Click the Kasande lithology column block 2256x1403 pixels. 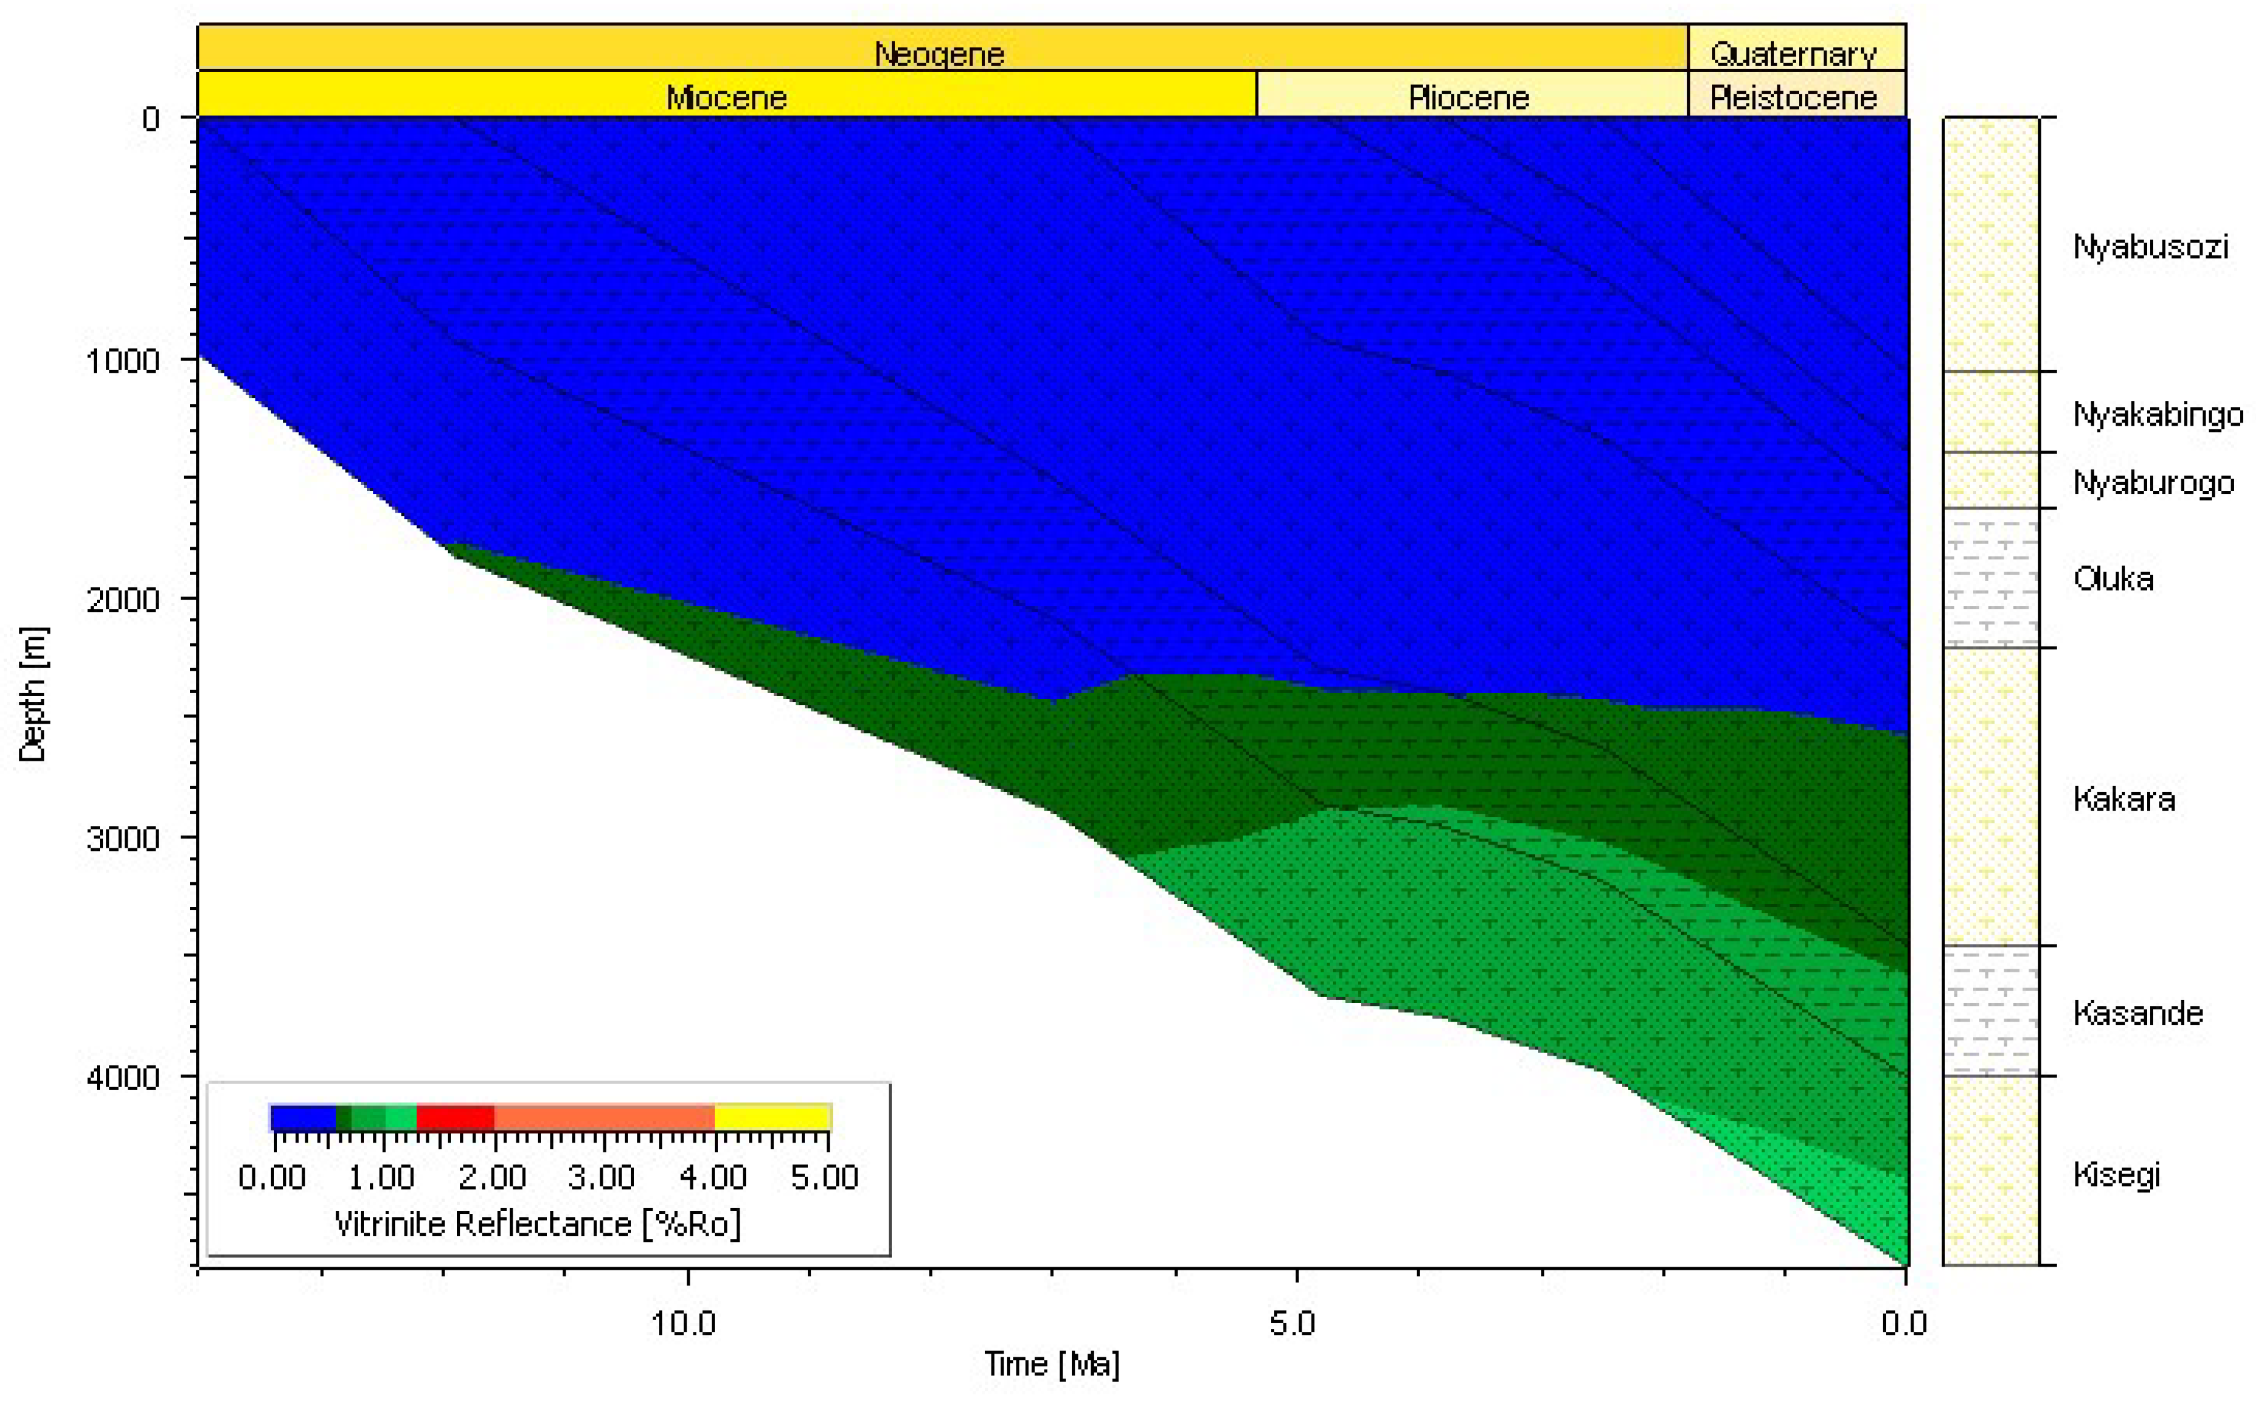[1991, 1011]
